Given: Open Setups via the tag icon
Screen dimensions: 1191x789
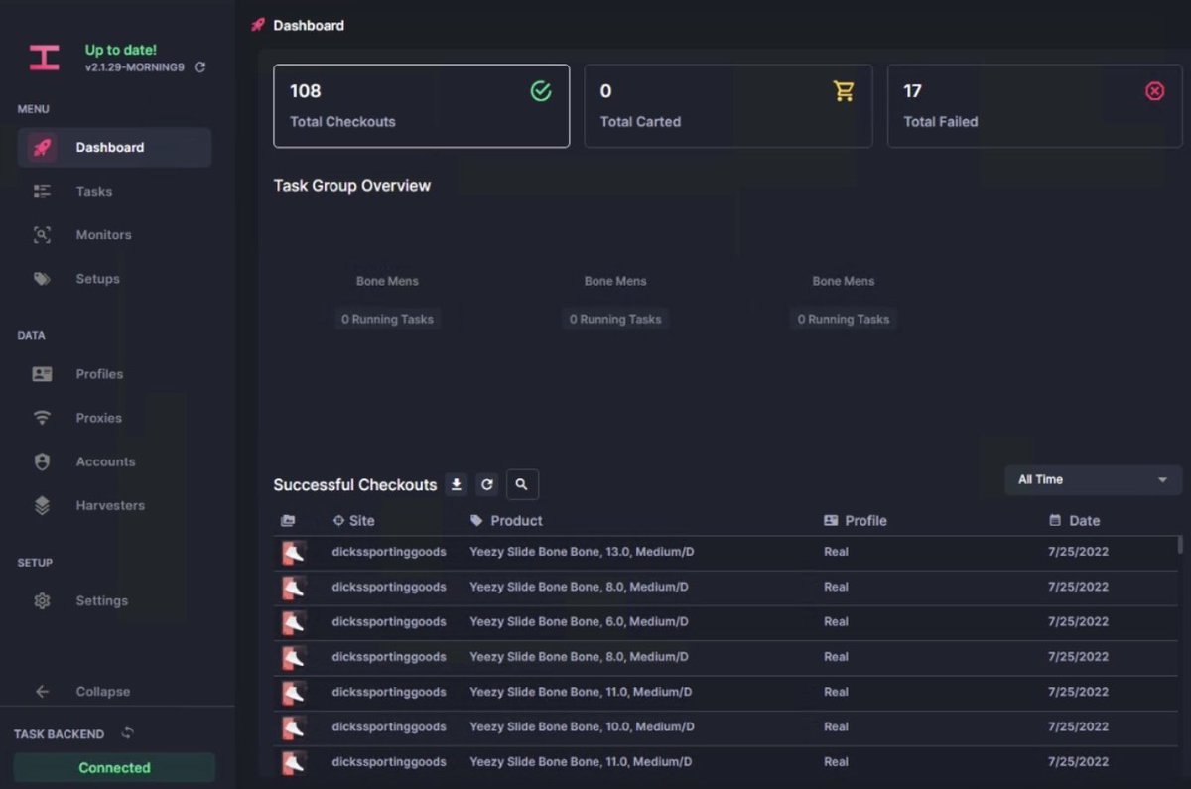Looking at the screenshot, I should [x=41, y=278].
